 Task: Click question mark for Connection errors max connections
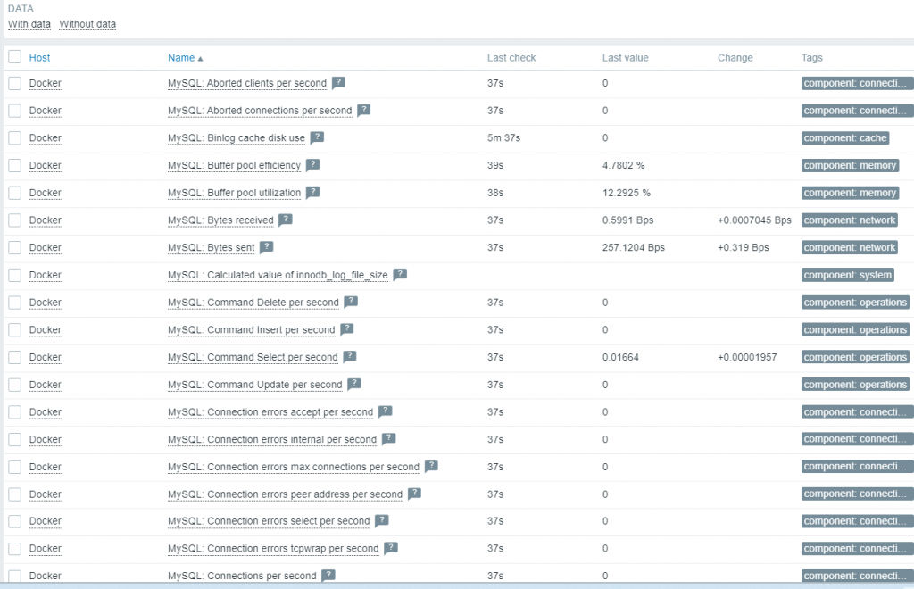(x=431, y=466)
